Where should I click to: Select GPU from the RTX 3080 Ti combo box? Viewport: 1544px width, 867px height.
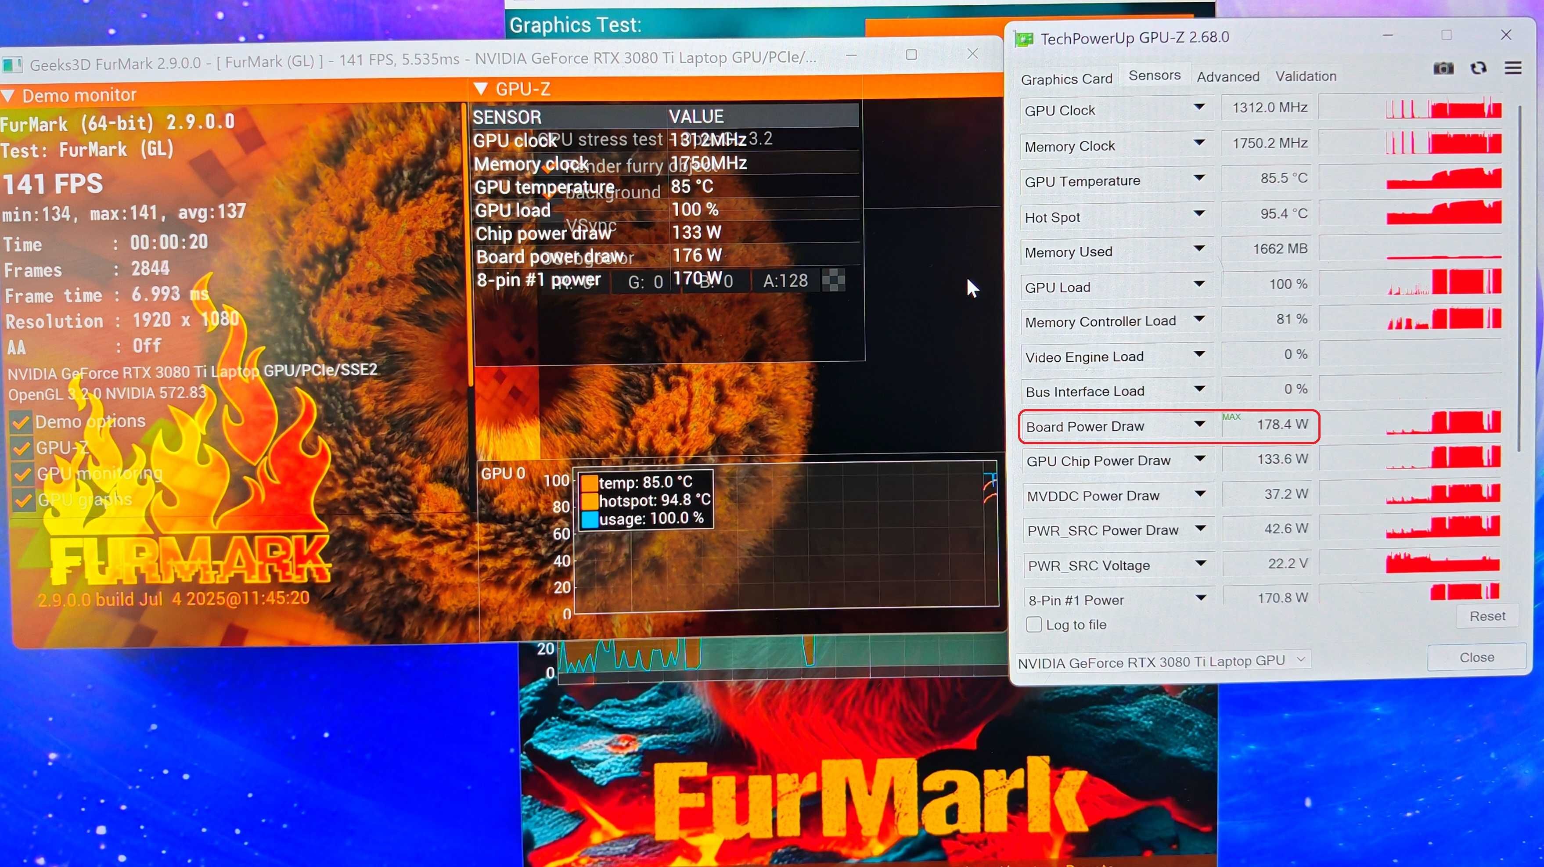(1163, 662)
